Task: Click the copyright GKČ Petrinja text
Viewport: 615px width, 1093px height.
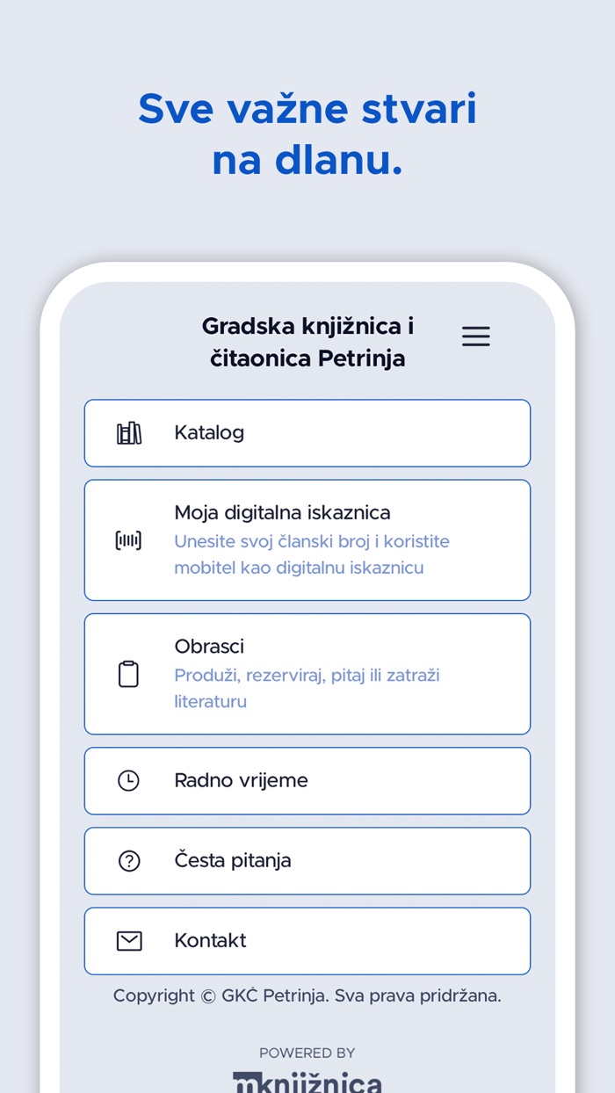Action: click(x=307, y=995)
